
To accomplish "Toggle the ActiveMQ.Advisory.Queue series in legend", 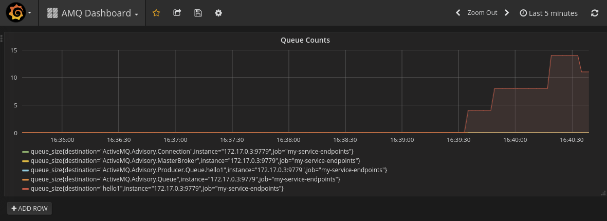I will (186, 179).
